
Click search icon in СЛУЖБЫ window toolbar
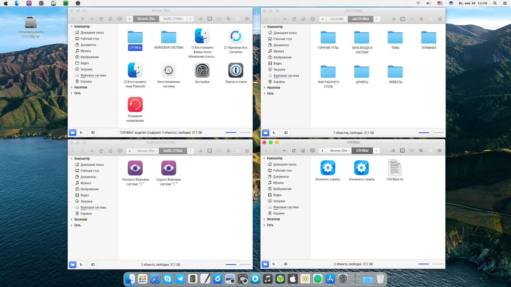point(421,151)
